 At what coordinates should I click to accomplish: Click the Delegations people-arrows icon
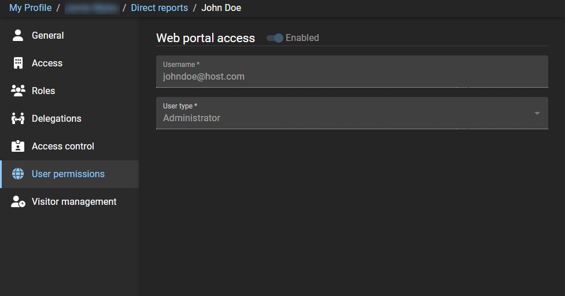coord(18,118)
